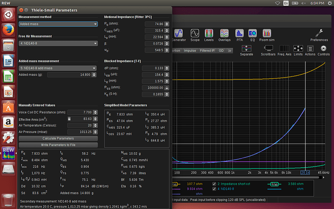Launch Firefox from the dock

[x=8, y=30]
